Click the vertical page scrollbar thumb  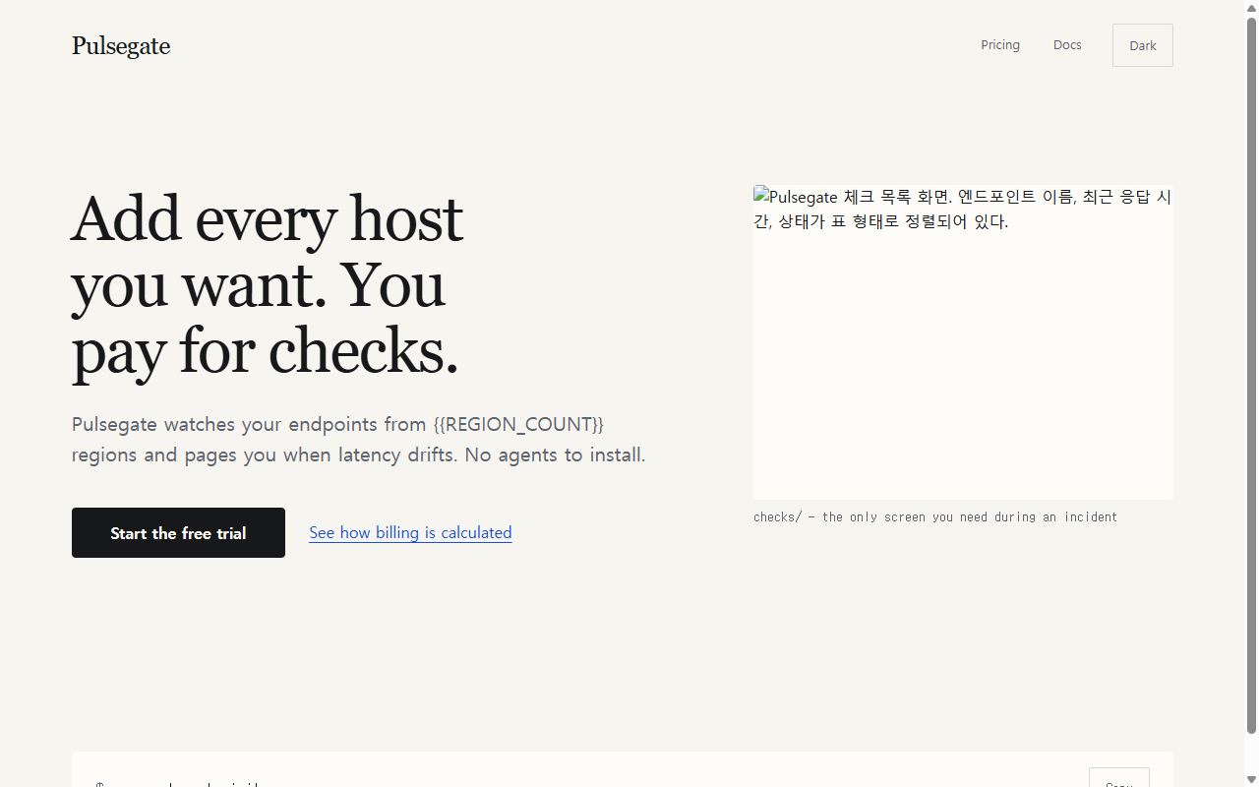[1251, 375]
